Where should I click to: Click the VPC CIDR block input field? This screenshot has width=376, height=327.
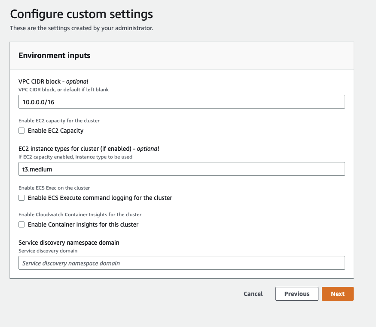coord(181,102)
